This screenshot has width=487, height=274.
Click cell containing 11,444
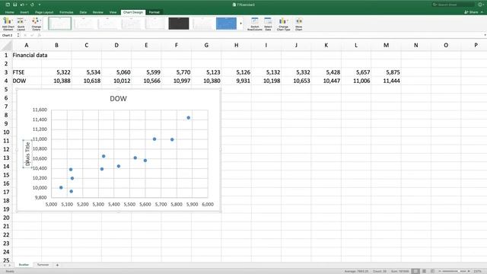click(386, 81)
